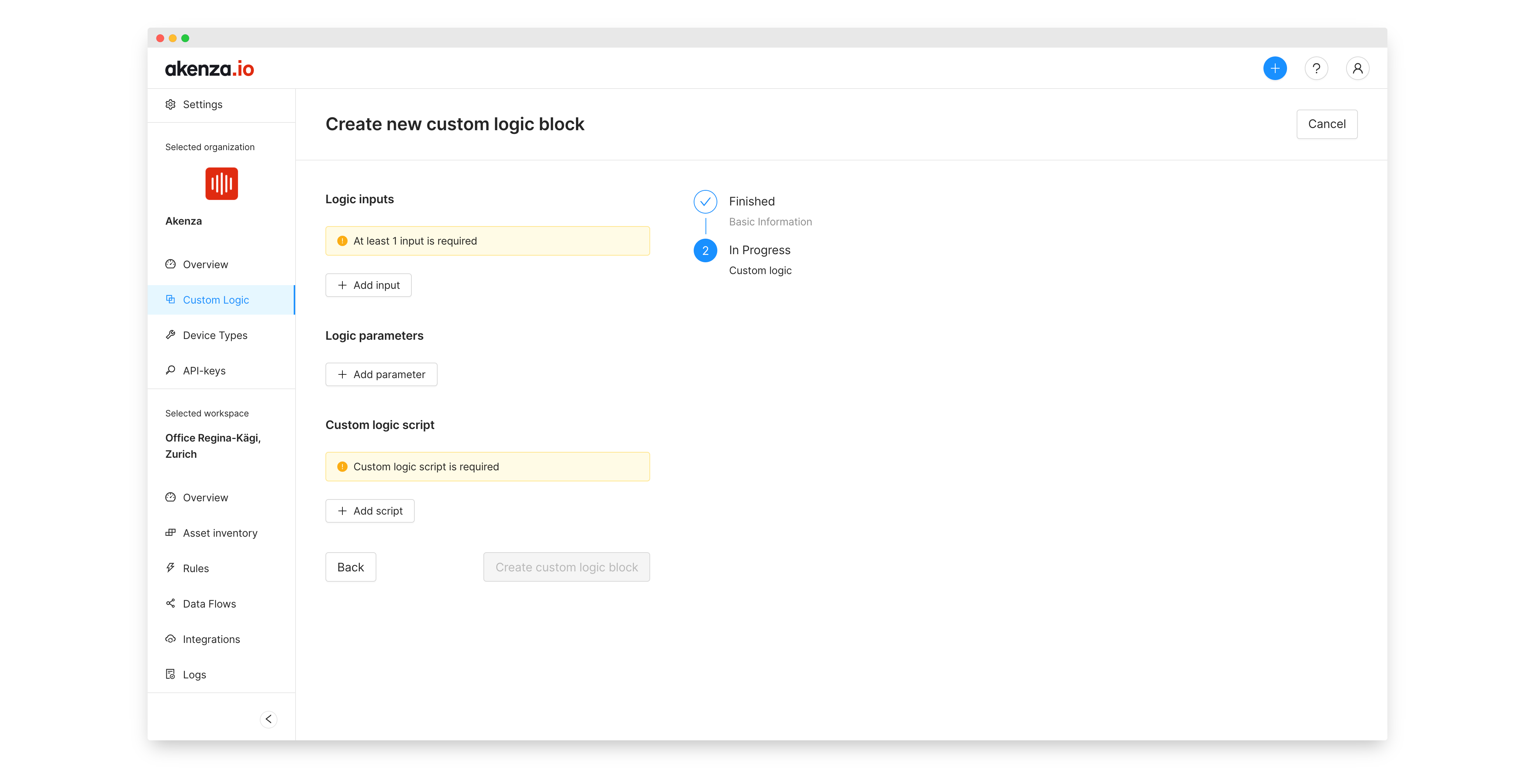Click the warning icon beside input required

point(342,241)
